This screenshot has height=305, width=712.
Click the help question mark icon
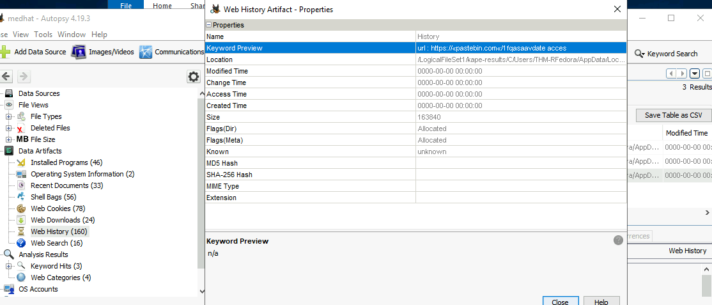click(x=618, y=240)
